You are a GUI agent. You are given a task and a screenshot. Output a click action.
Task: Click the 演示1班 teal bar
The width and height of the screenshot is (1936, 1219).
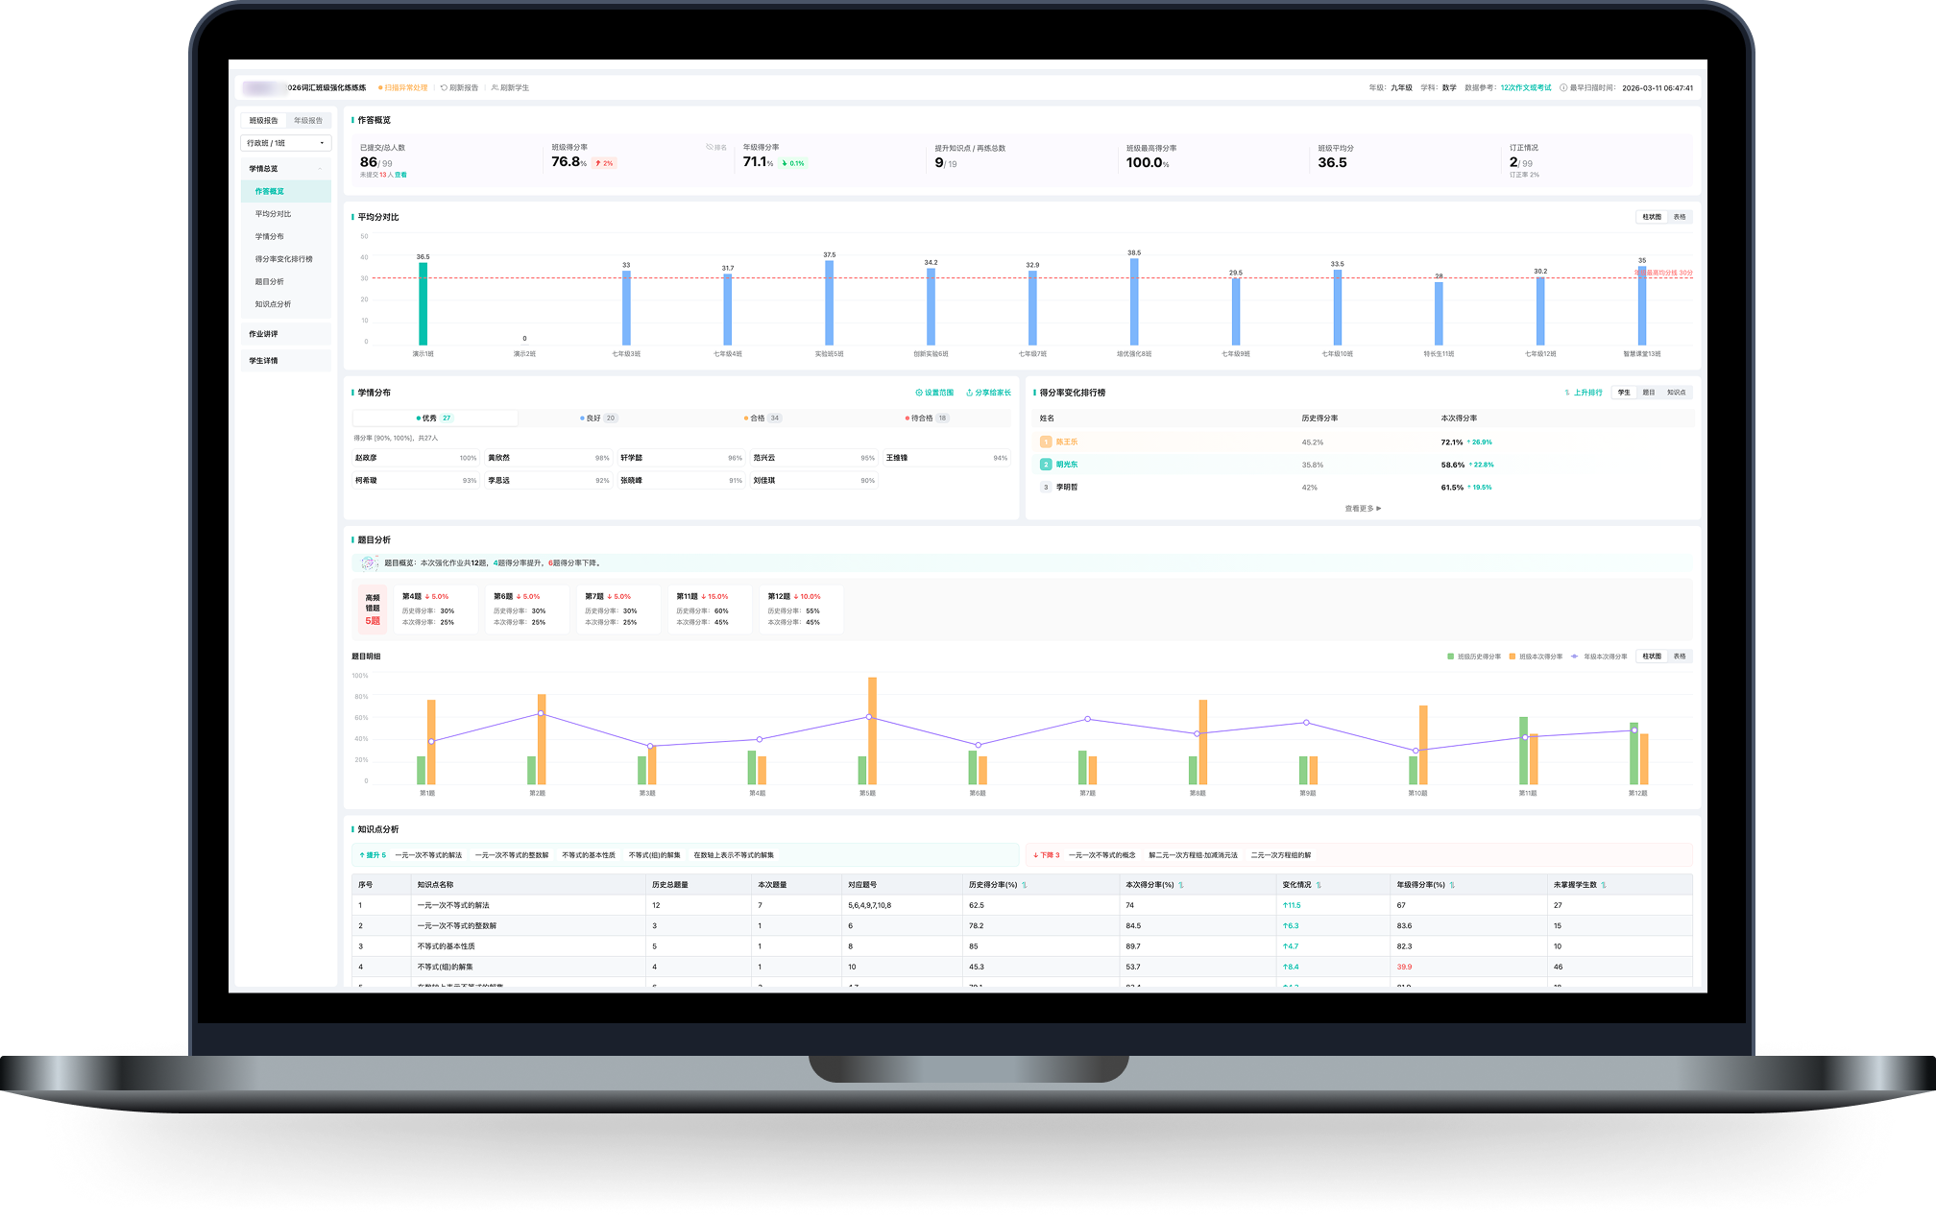click(x=423, y=303)
